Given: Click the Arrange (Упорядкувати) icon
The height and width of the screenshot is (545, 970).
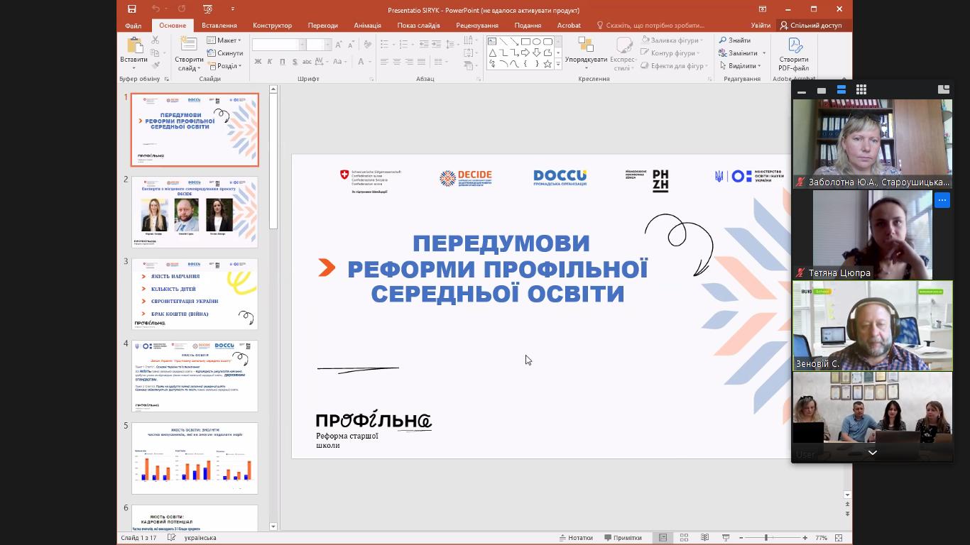Looking at the screenshot, I should (x=586, y=53).
